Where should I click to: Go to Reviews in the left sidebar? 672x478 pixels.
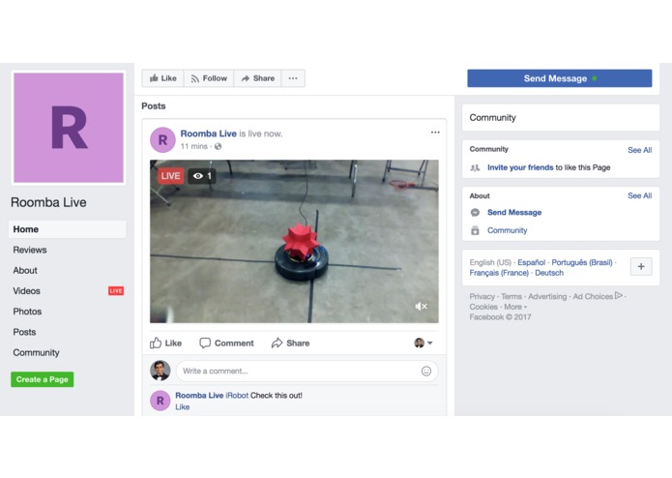[30, 250]
